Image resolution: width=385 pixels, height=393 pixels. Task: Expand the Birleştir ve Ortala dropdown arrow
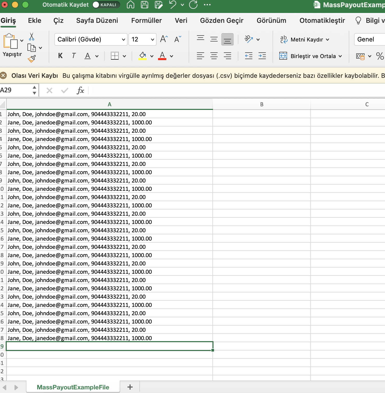(x=340, y=56)
